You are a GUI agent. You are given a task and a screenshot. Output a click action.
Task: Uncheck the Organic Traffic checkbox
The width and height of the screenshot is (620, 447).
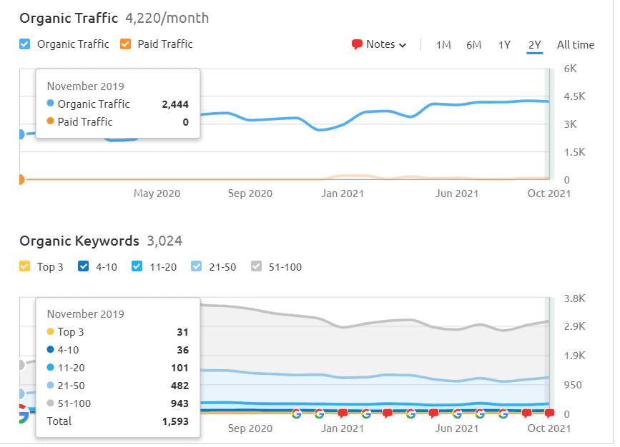[24, 44]
